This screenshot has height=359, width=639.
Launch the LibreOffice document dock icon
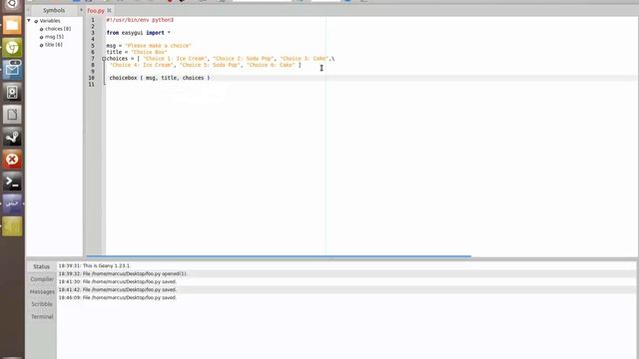(12, 115)
